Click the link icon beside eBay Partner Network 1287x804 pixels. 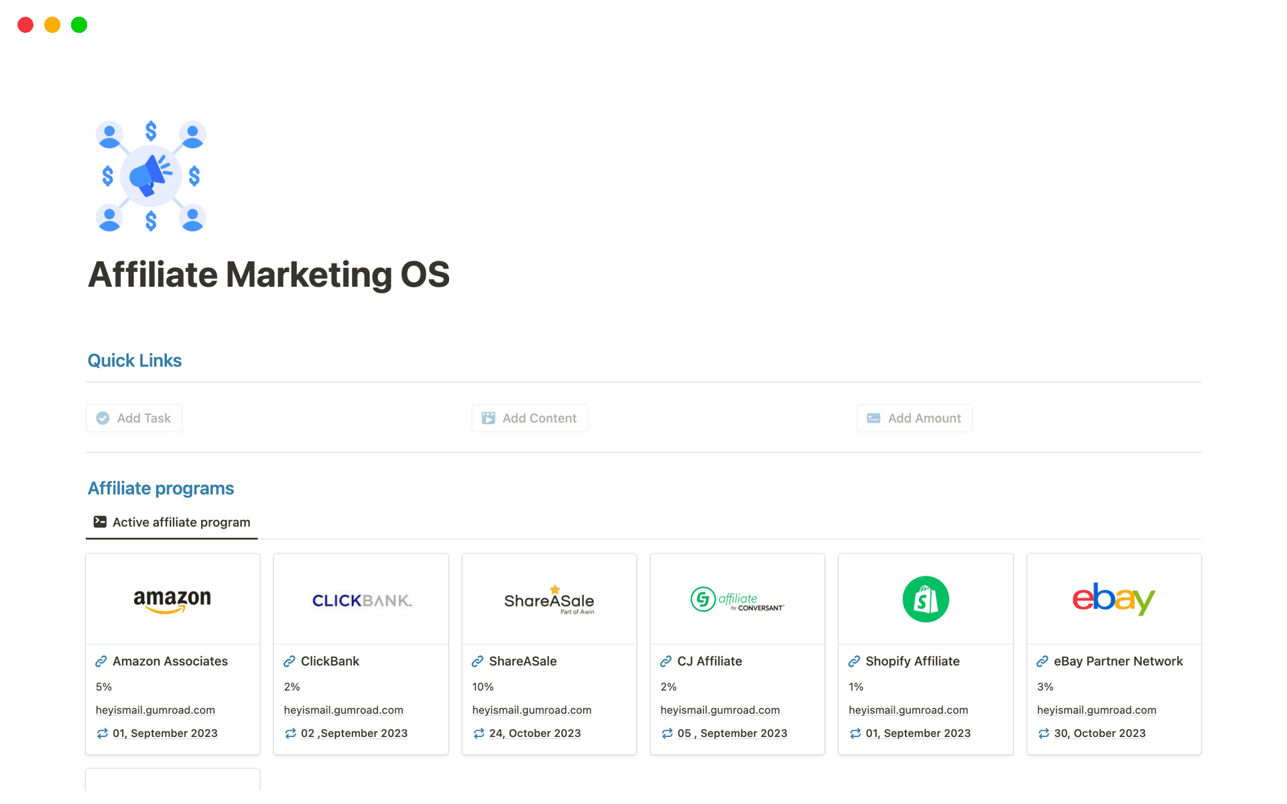[x=1042, y=661]
